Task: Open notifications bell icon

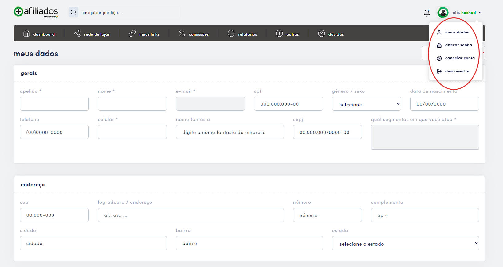Action: (x=427, y=13)
